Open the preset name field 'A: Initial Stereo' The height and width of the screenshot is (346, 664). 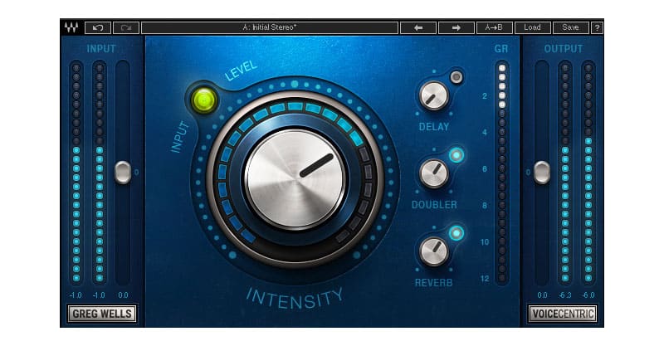coord(270,27)
